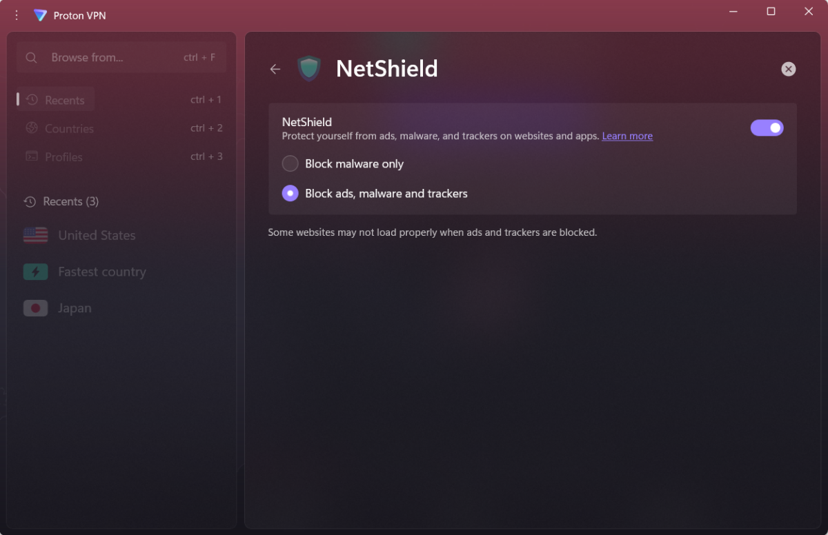The image size is (828, 535).
Task: Open the Recents tab in the sidebar
Action: click(57, 100)
